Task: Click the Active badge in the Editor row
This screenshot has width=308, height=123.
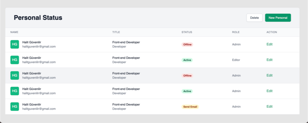Action: point(187,60)
